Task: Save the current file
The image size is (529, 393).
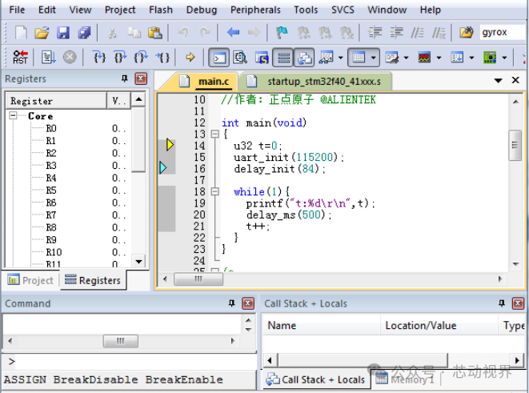Action: pyautogui.click(x=63, y=32)
